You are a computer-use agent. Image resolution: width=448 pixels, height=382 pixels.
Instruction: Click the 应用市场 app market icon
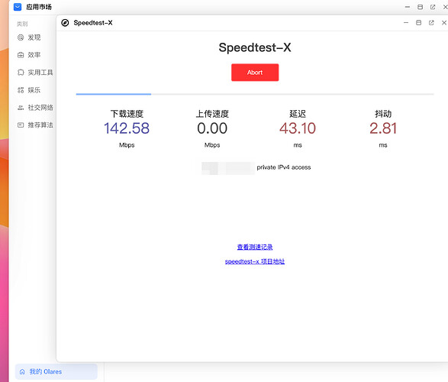pyautogui.click(x=18, y=7)
